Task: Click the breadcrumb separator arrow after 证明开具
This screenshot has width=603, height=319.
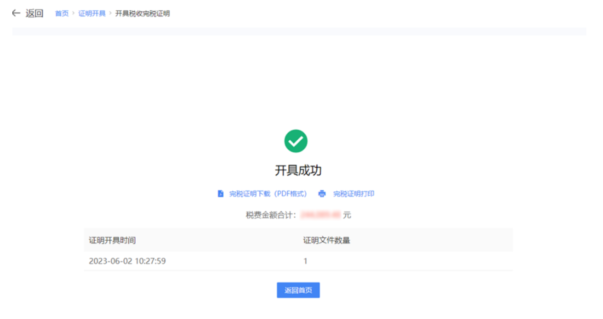Action: point(109,13)
